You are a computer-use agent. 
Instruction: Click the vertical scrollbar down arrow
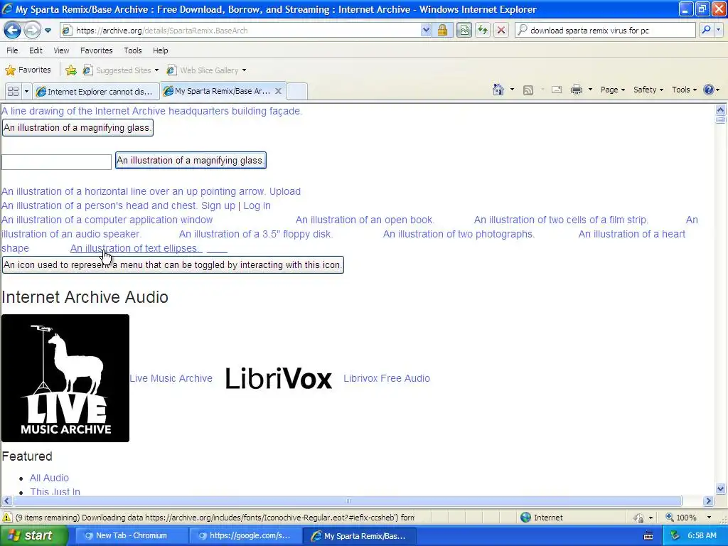tap(721, 488)
